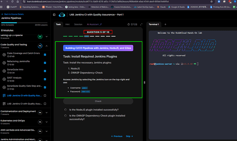Viewport: 237px width, 141px height.
Task: Click the admin username code chip
Action: [x=84, y=88]
